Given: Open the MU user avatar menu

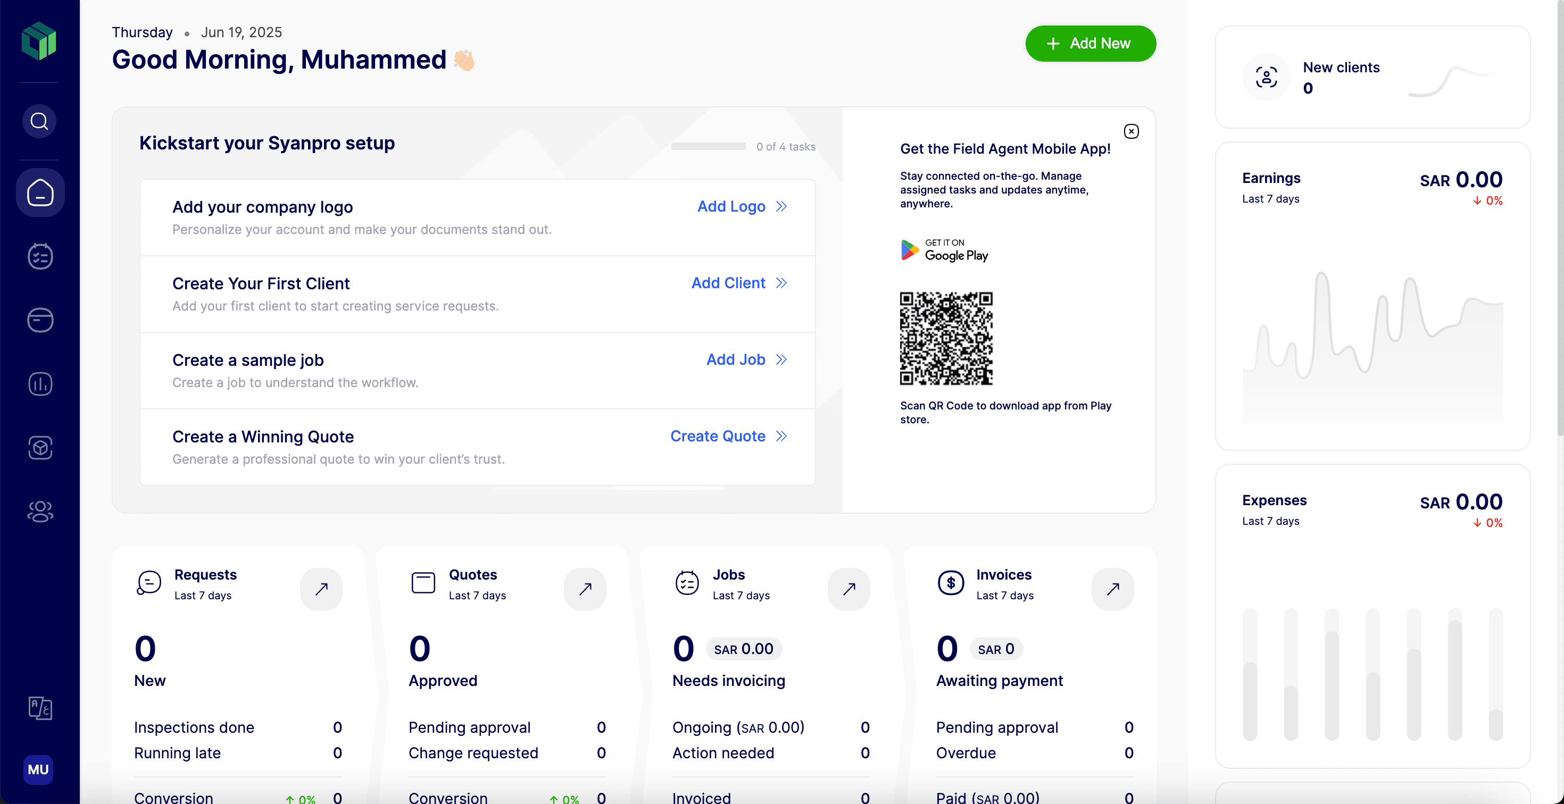Looking at the screenshot, I should (38, 769).
